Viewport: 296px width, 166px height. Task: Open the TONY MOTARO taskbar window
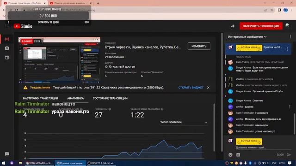(x=39, y=163)
